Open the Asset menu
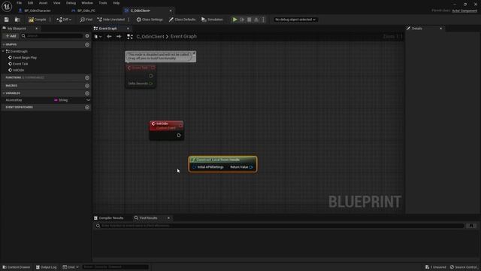The image size is (481, 271). [x=44, y=3]
